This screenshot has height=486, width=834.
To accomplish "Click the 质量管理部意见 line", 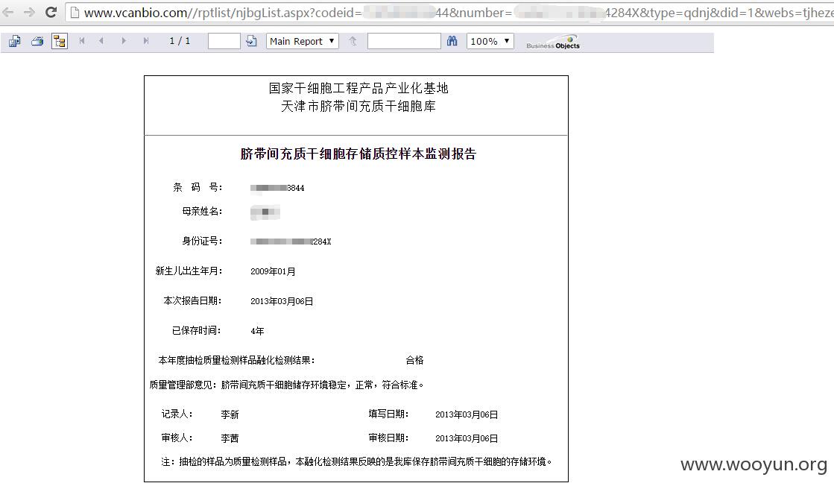I will (287, 385).
